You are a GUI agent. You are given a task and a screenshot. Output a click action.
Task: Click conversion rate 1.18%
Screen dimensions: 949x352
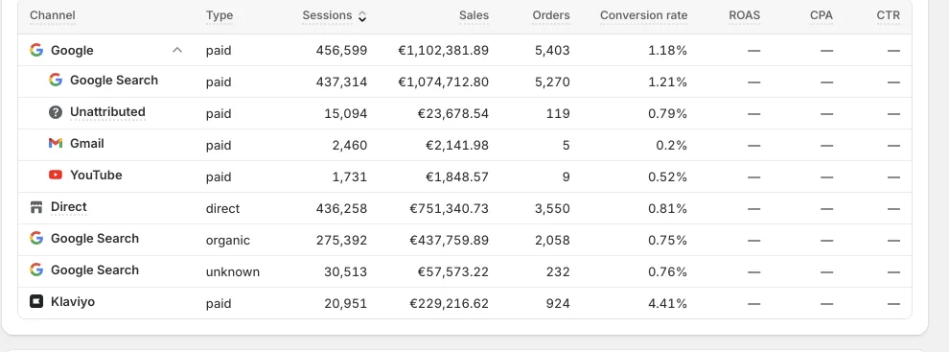click(x=667, y=51)
